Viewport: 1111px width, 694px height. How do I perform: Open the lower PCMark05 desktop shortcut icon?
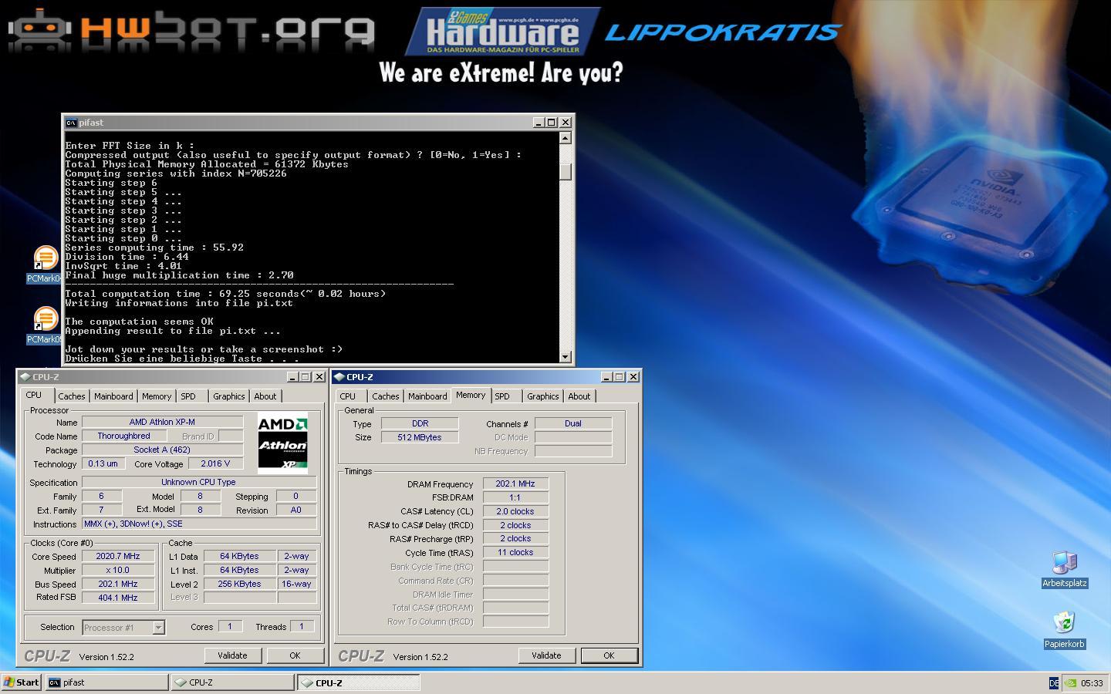(46, 318)
